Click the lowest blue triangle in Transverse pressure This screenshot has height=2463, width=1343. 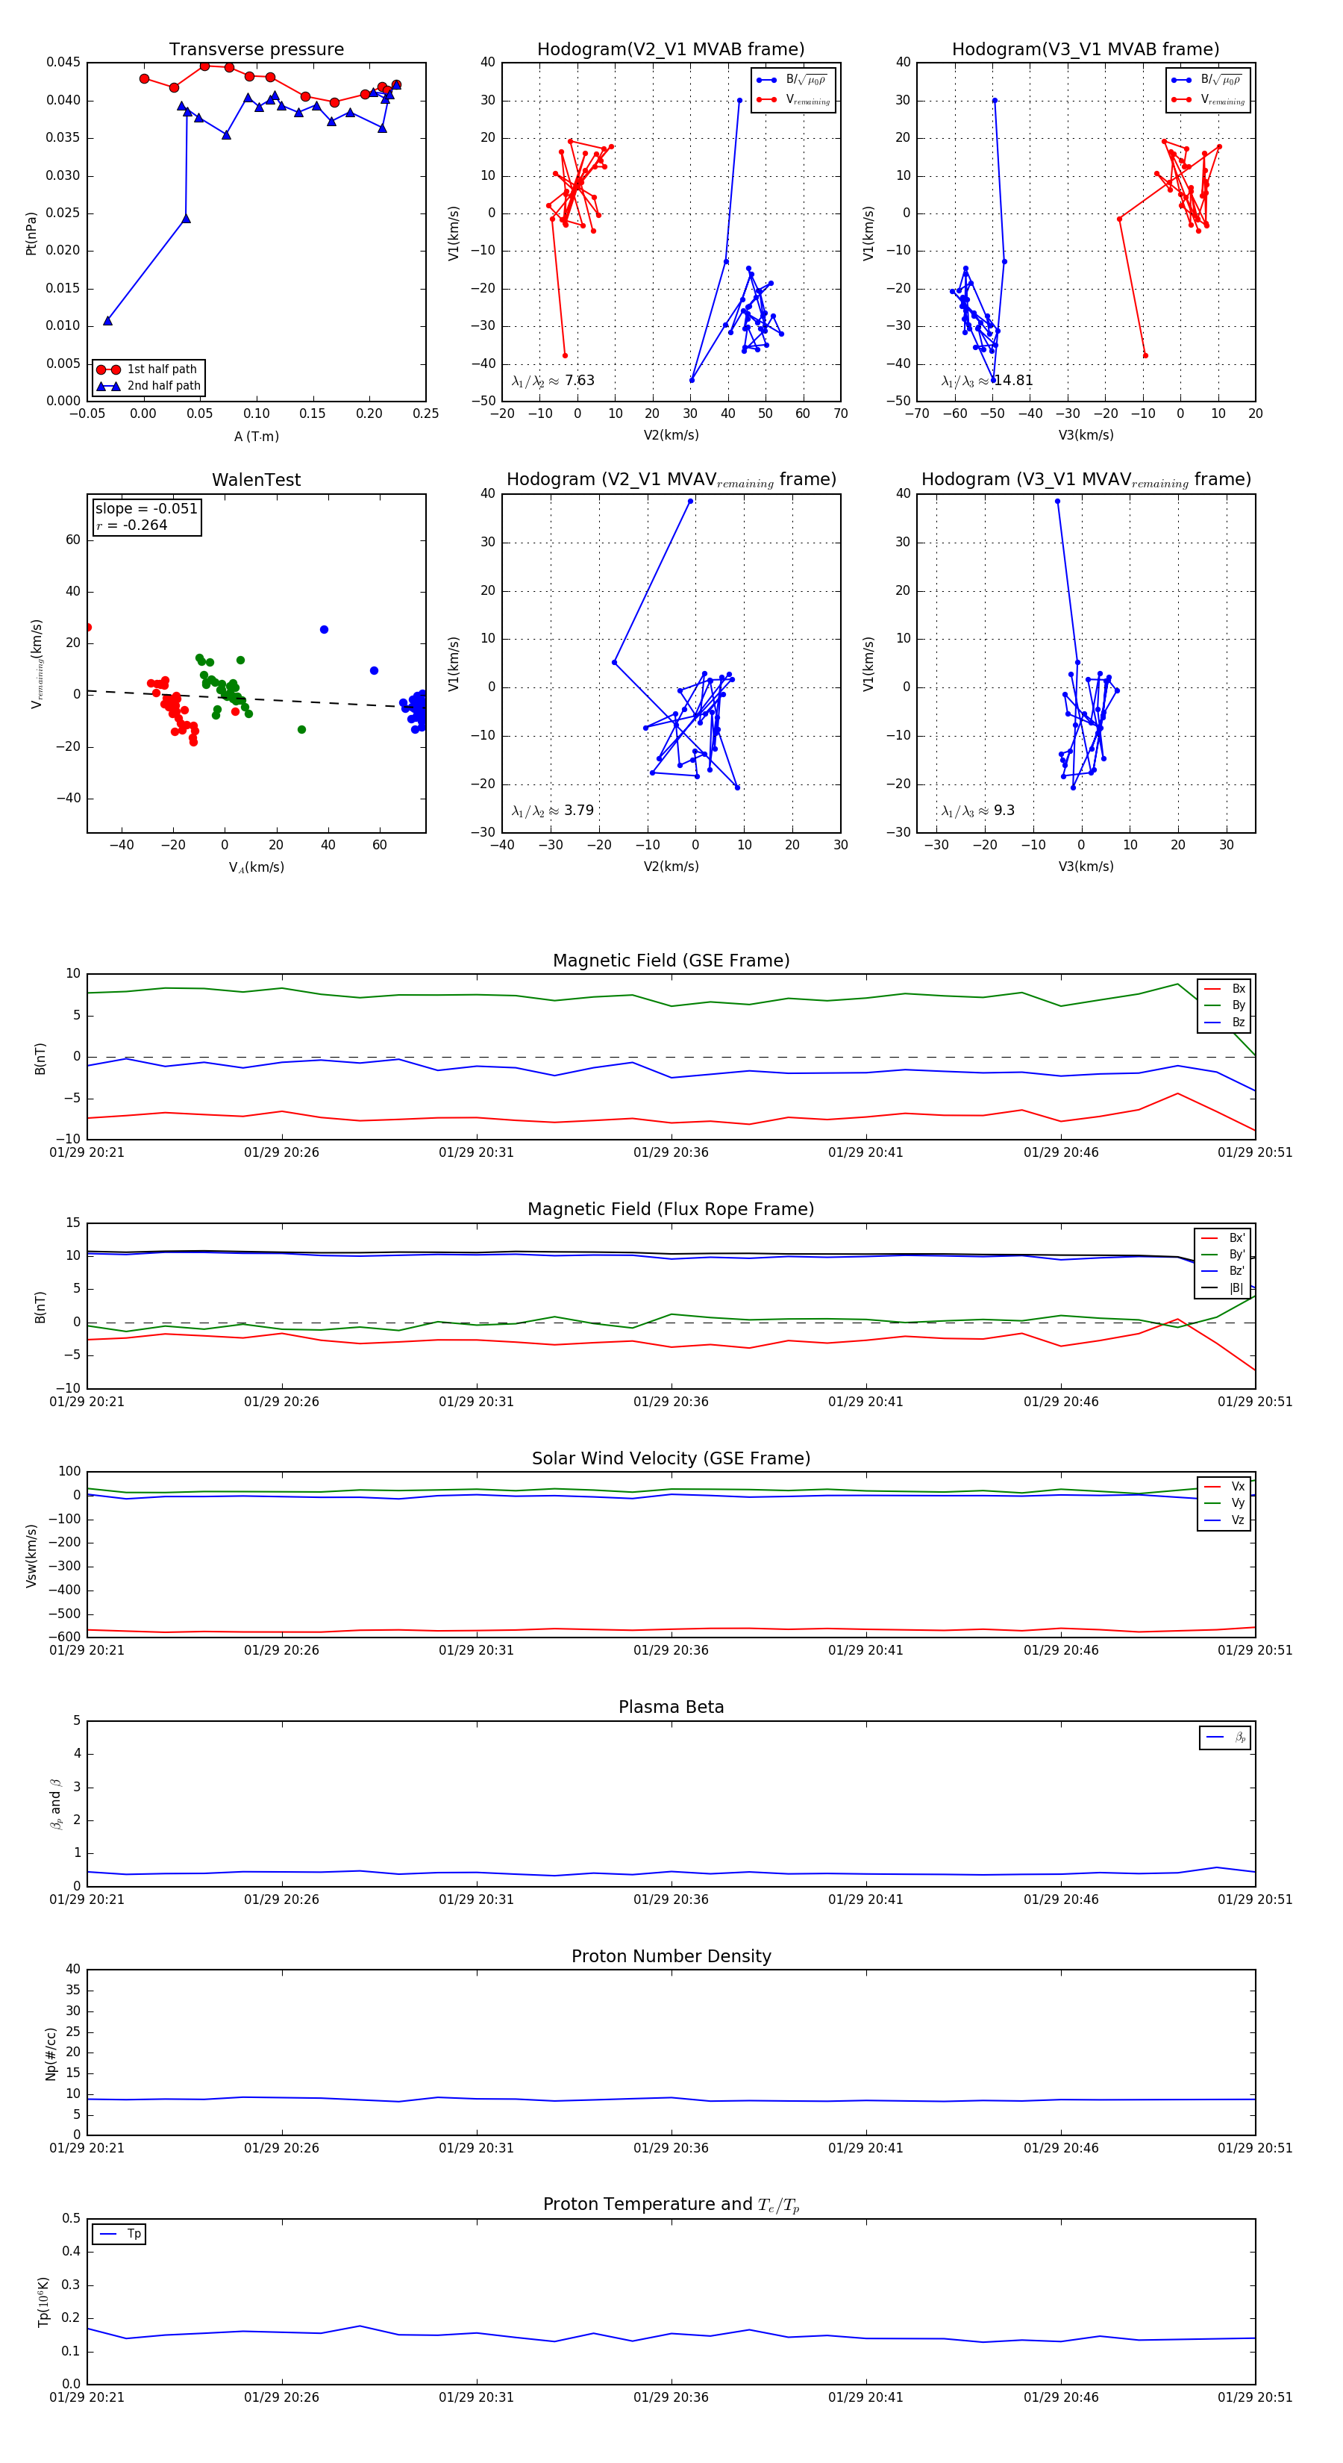click(x=108, y=320)
